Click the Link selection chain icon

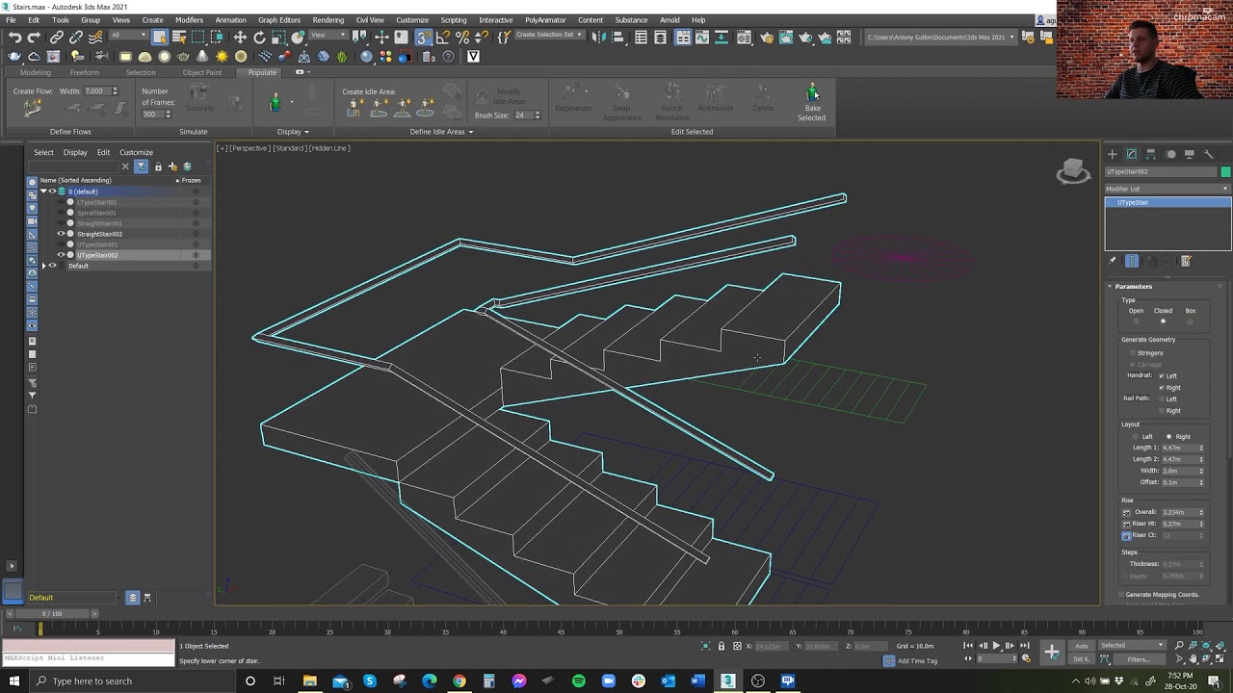click(57, 38)
